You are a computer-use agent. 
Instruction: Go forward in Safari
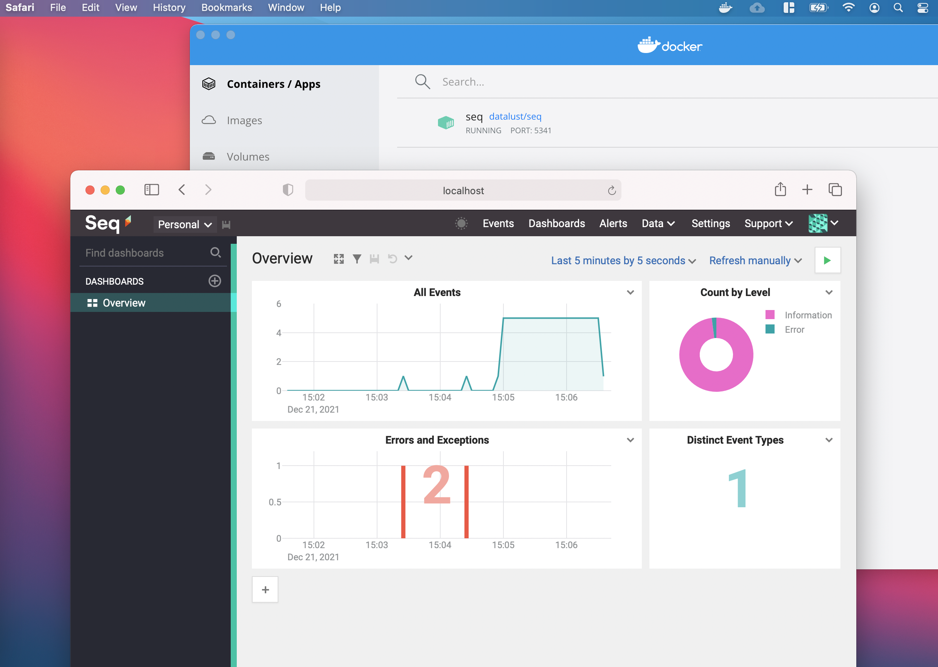(208, 190)
